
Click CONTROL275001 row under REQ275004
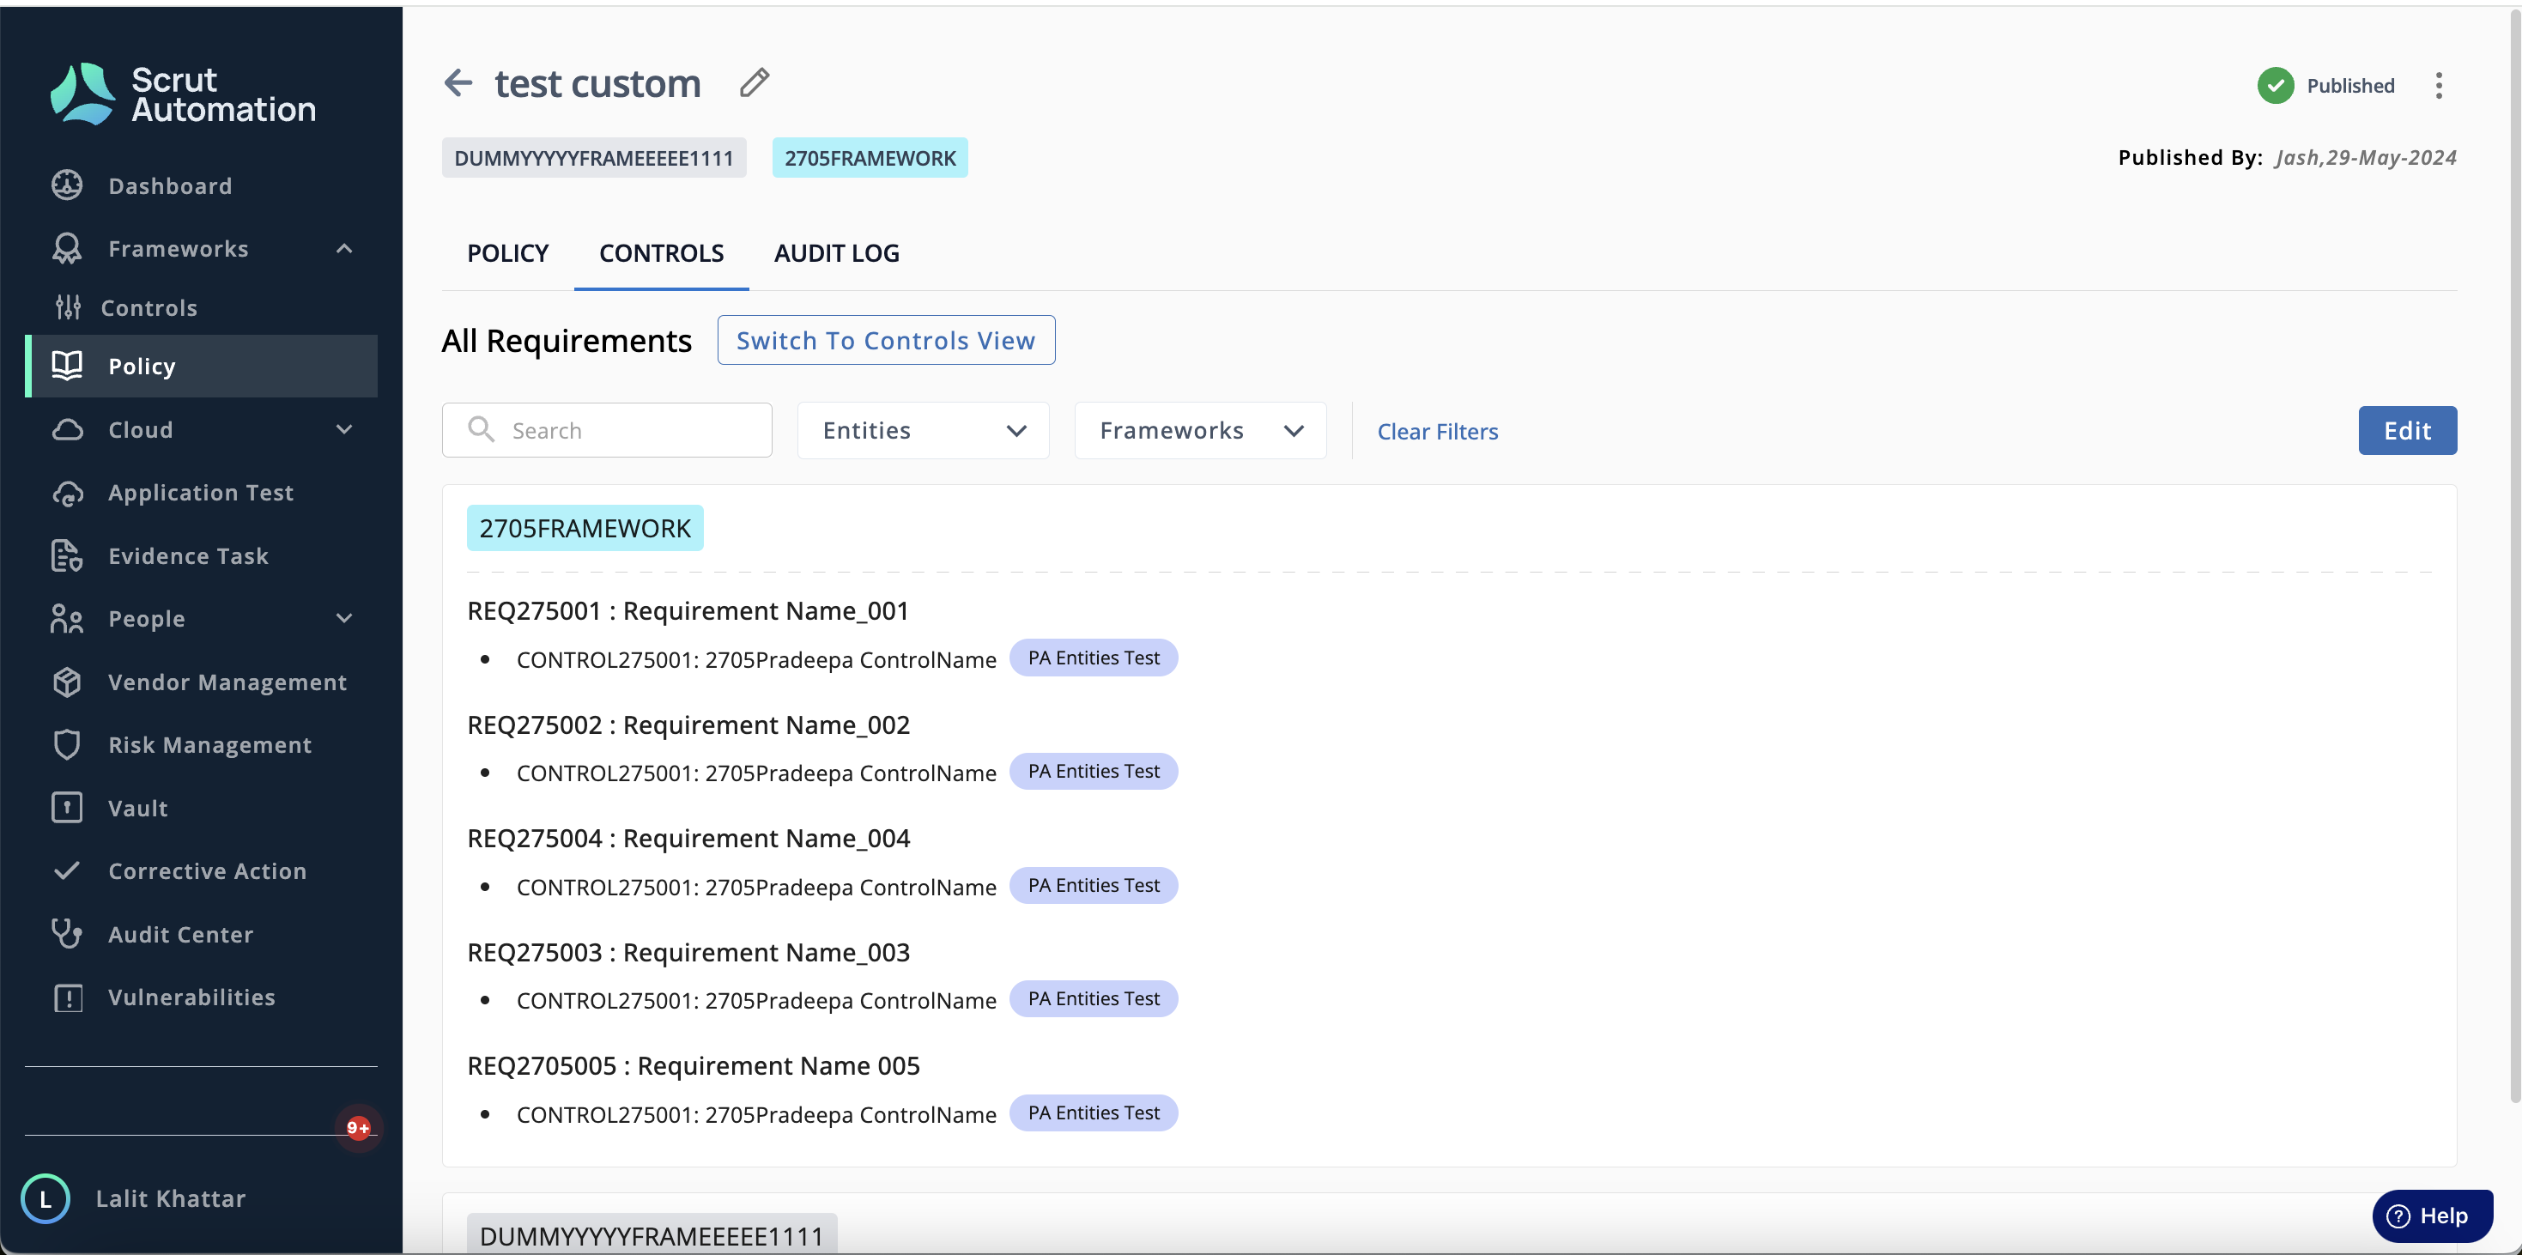(x=755, y=887)
